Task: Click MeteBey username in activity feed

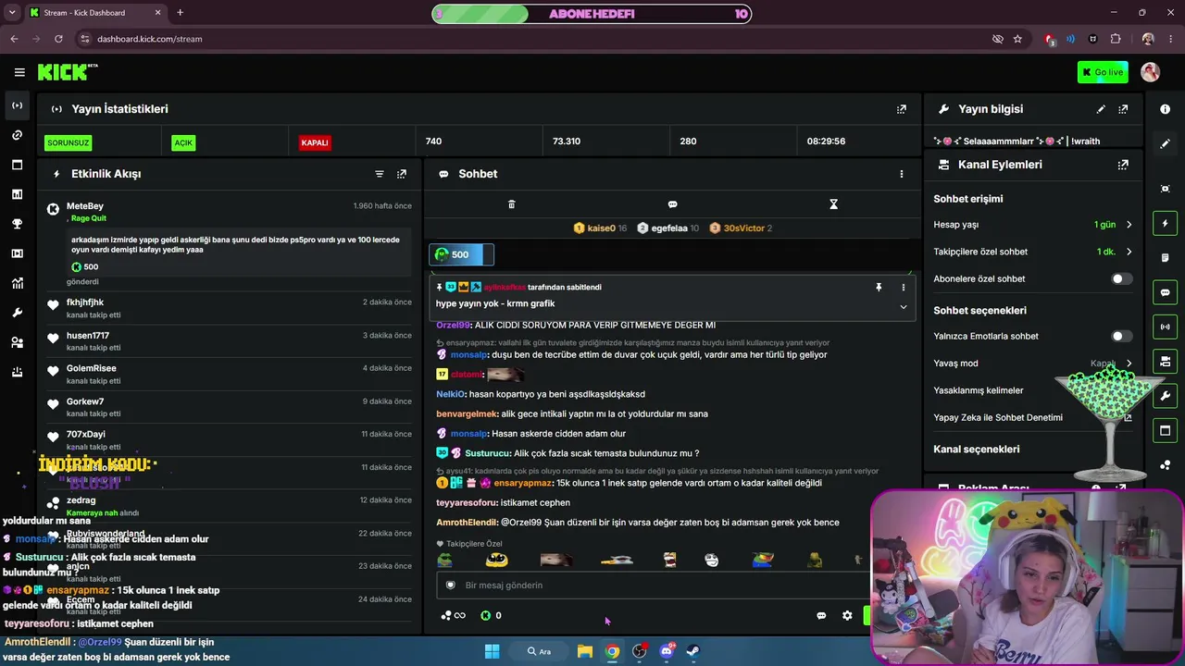Action: [85, 206]
